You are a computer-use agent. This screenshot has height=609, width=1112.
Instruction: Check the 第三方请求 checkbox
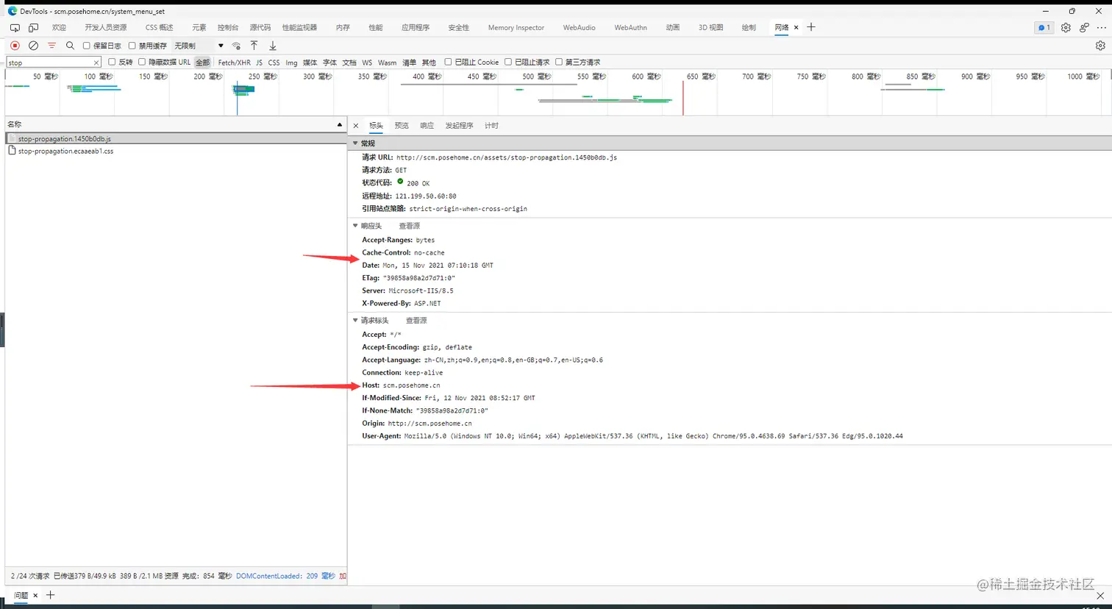pyautogui.click(x=559, y=62)
